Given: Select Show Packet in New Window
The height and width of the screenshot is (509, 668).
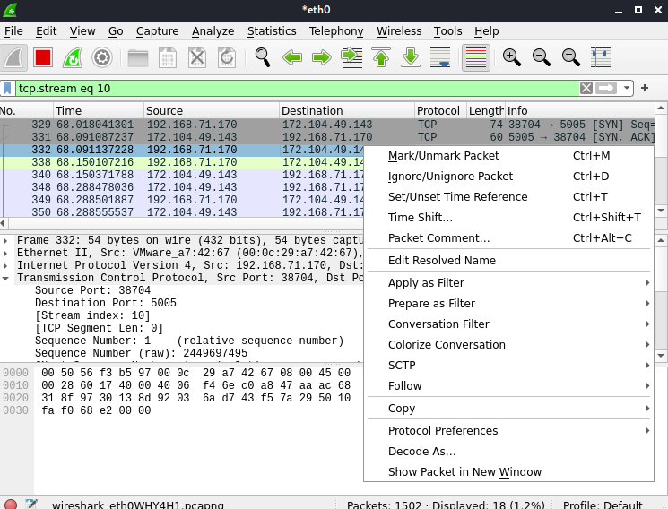Looking at the screenshot, I should [x=464, y=472].
